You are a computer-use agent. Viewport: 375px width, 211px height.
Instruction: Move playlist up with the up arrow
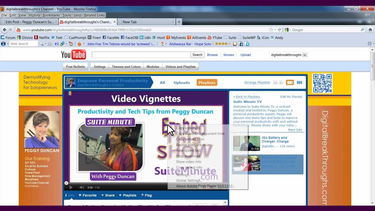click(275, 83)
